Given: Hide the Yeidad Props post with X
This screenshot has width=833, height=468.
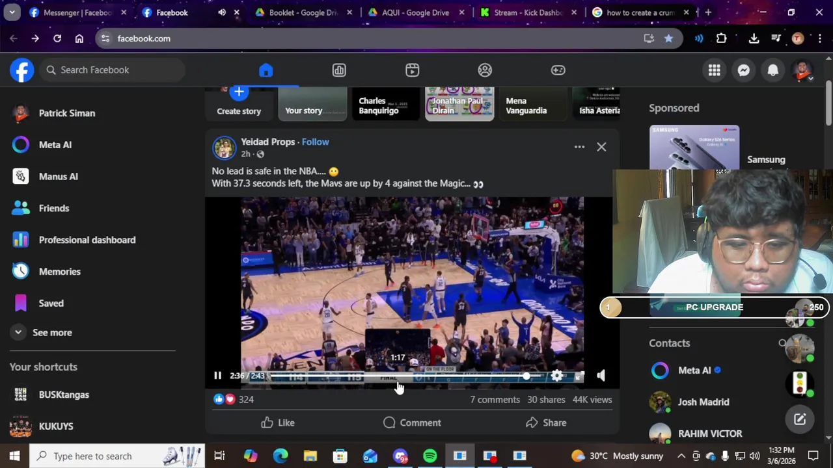Looking at the screenshot, I should pos(601,147).
